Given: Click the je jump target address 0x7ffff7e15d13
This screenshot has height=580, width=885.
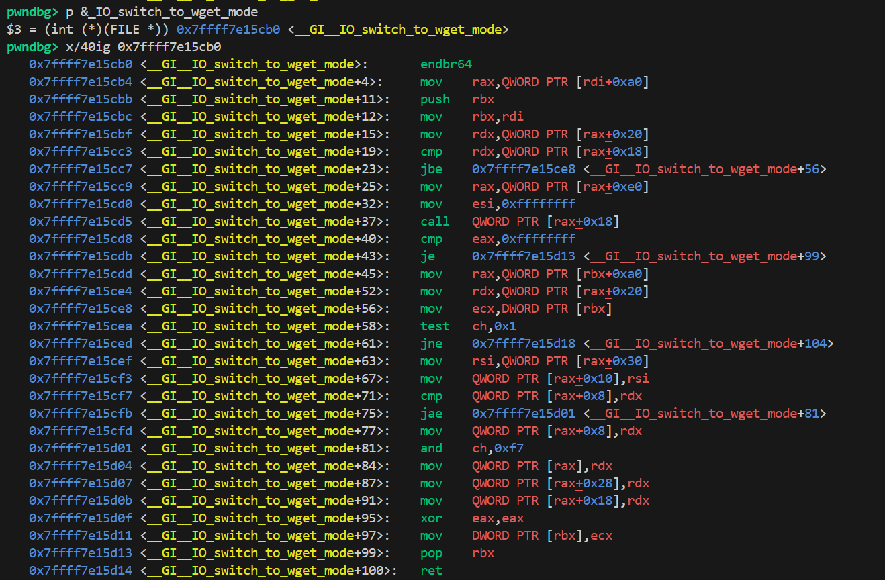Looking at the screenshot, I should (x=524, y=256).
